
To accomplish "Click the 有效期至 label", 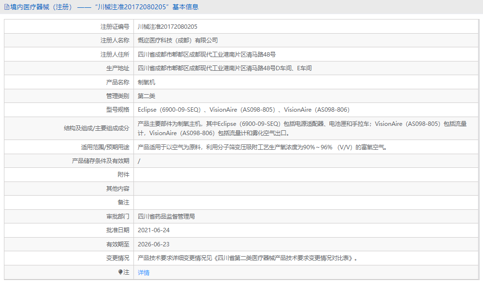I will click(x=118, y=244).
